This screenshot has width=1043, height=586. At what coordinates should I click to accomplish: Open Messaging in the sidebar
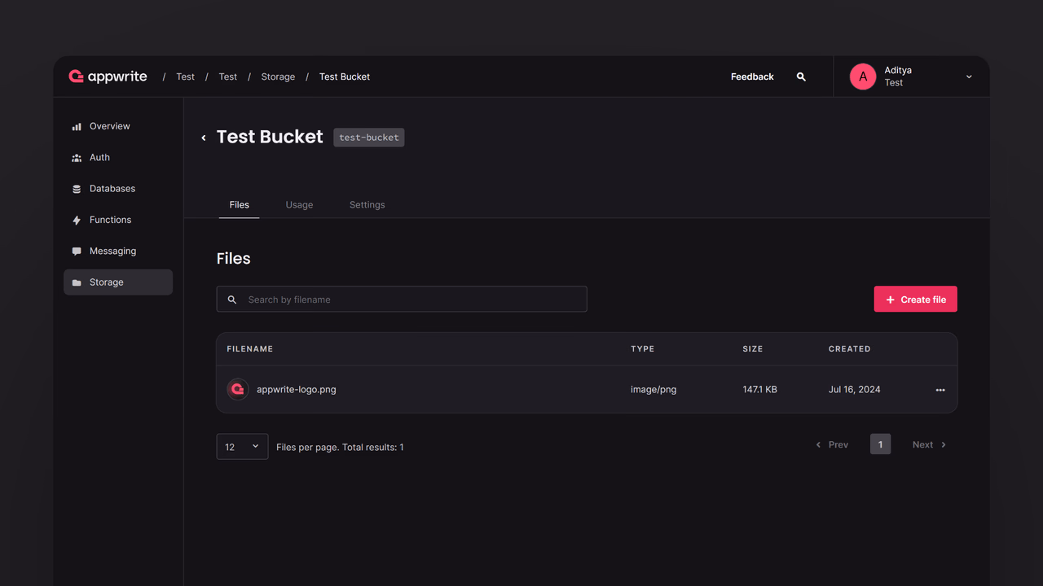118,251
